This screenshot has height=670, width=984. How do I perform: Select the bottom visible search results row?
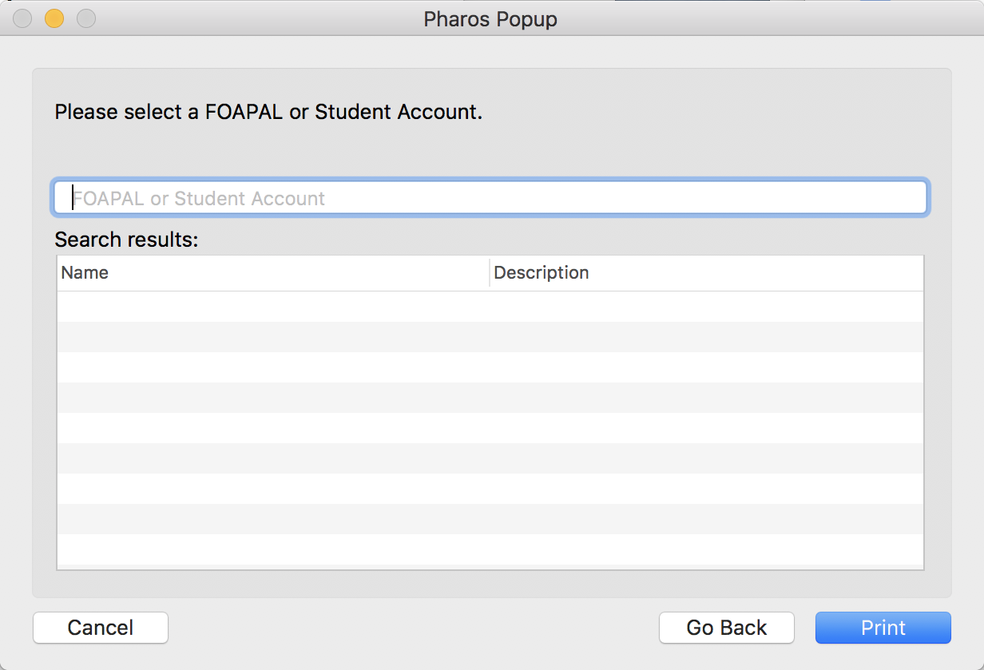(490, 549)
